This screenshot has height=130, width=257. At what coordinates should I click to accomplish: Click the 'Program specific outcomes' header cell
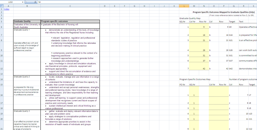[x=70, y=21]
